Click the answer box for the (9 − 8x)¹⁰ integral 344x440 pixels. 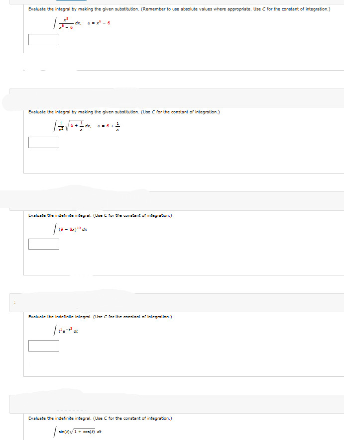coord(43,245)
